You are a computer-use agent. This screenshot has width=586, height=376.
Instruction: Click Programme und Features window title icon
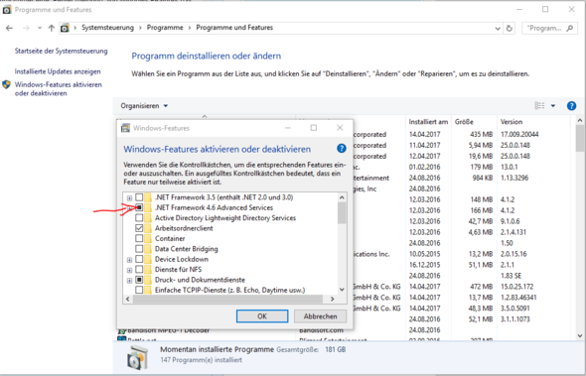7,10
